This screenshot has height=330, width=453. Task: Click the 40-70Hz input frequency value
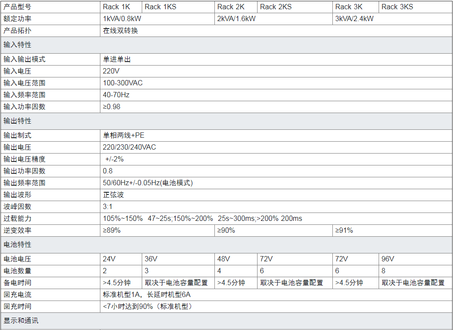[x=116, y=95]
